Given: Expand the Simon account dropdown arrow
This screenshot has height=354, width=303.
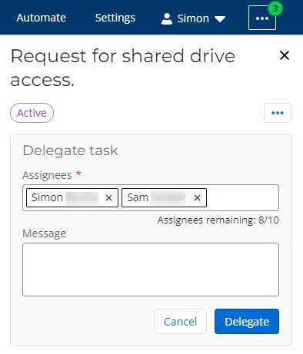Looking at the screenshot, I should [220, 19].
